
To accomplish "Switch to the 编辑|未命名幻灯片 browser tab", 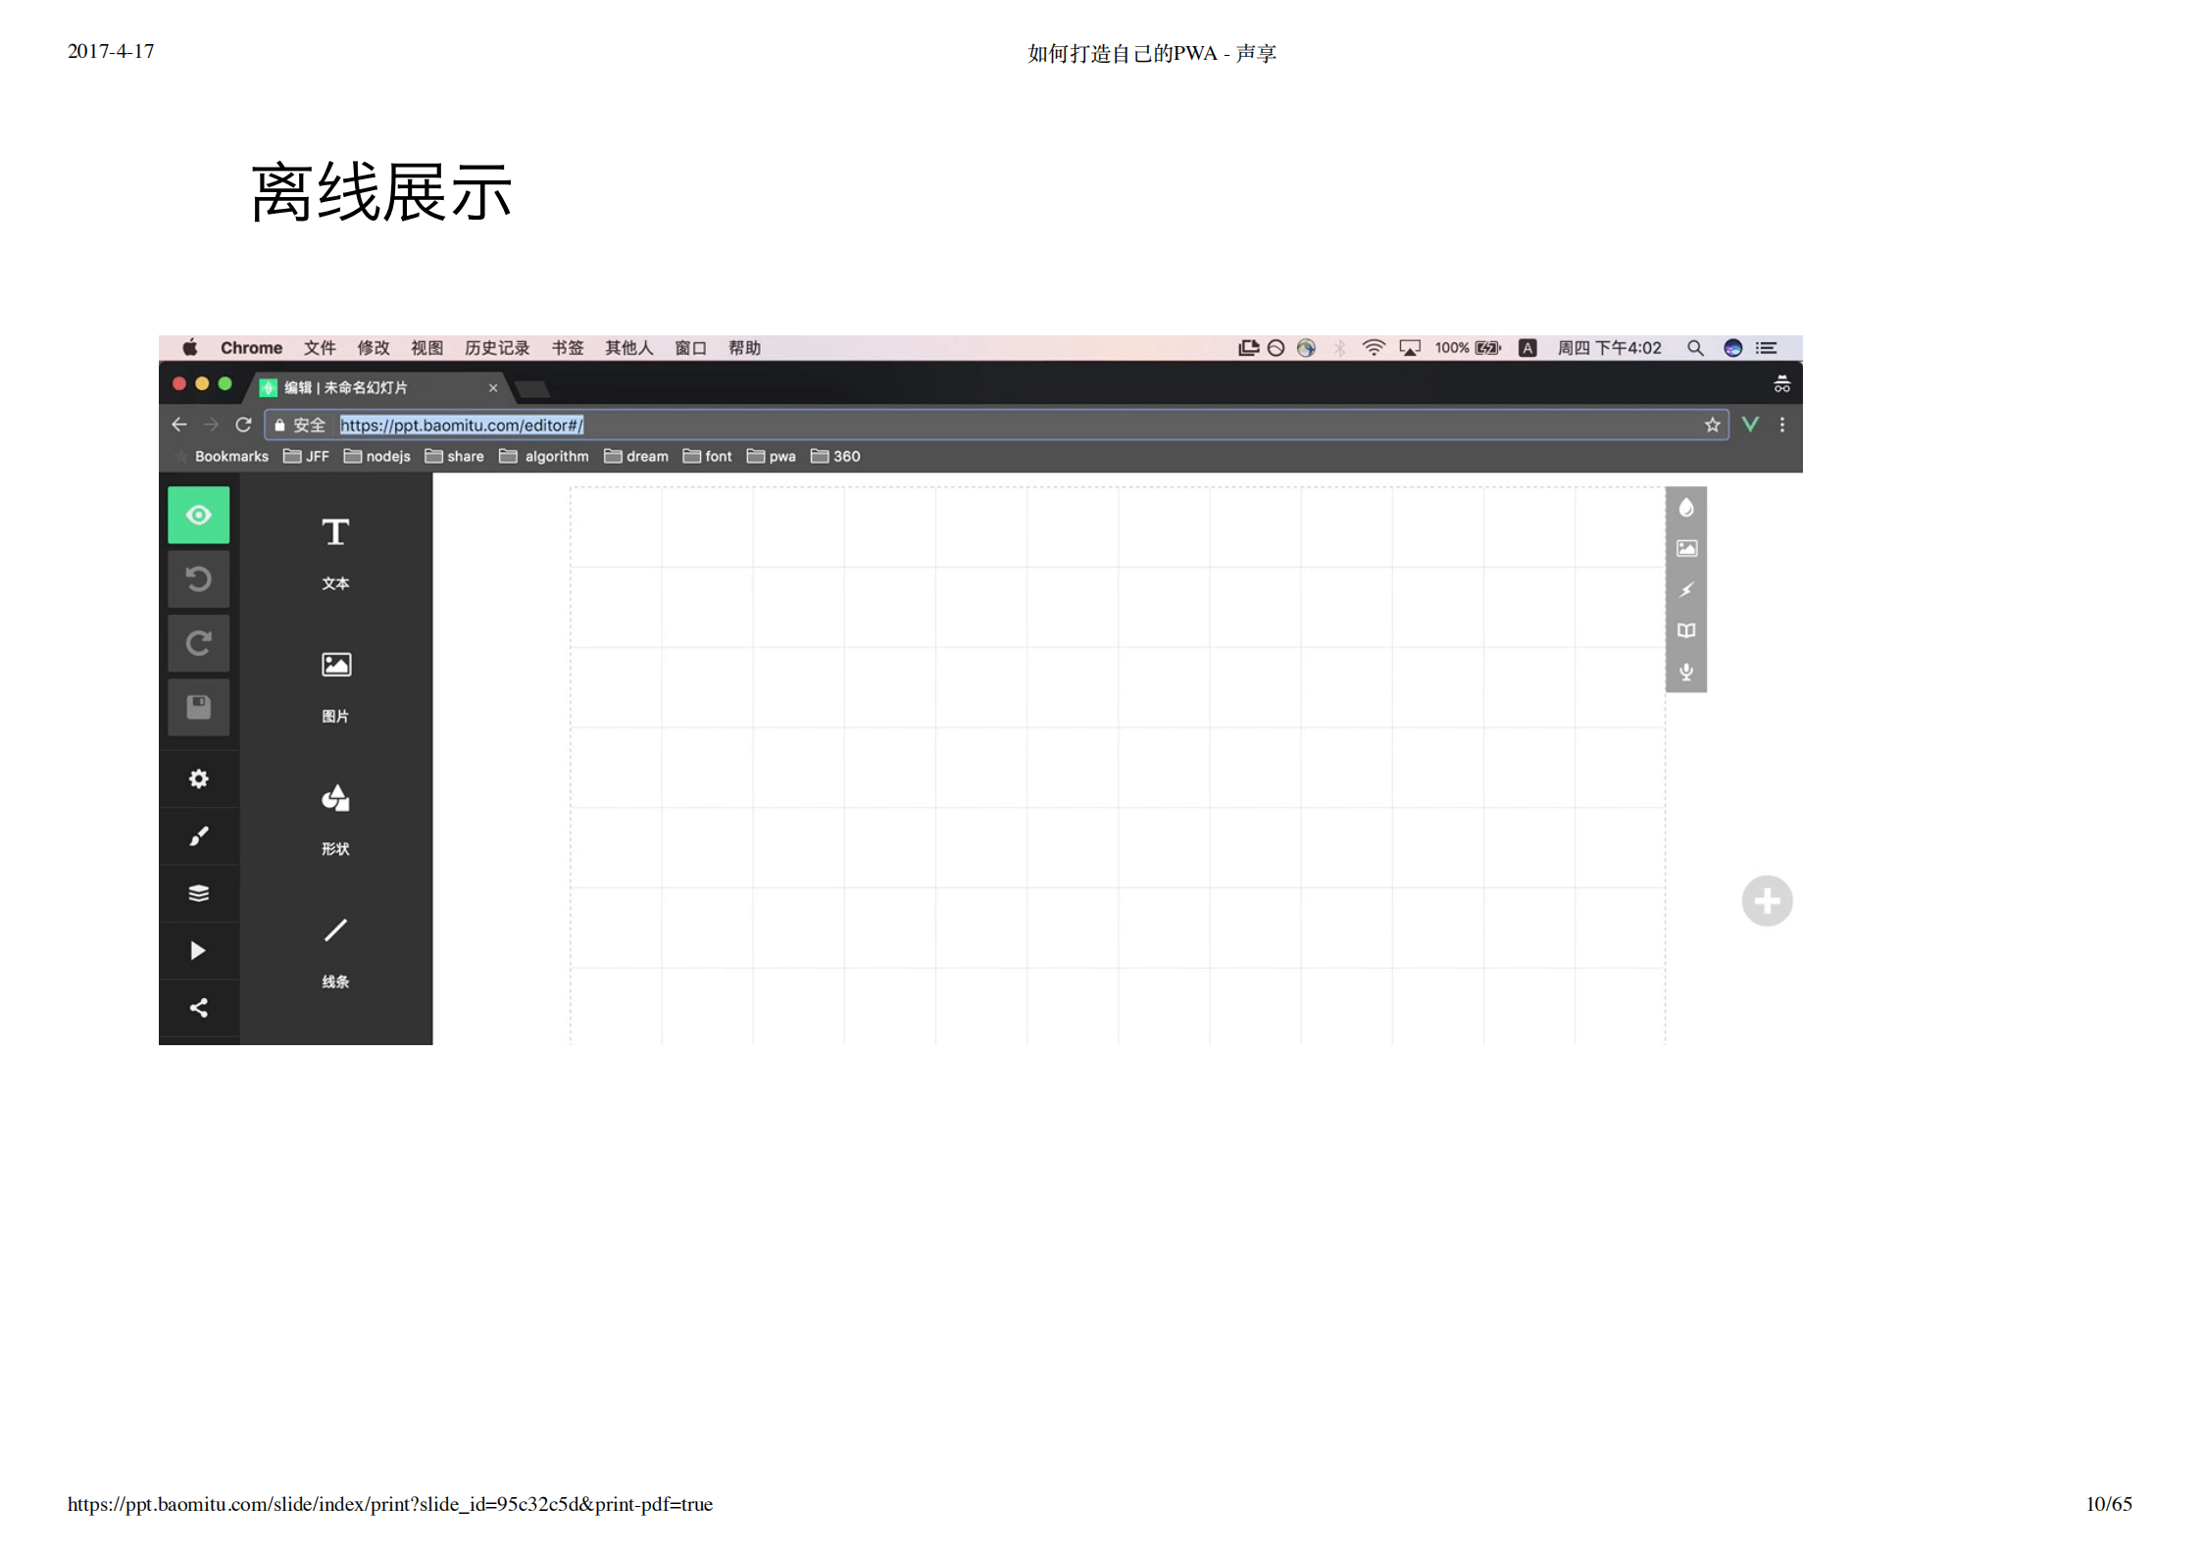I will click(363, 387).
